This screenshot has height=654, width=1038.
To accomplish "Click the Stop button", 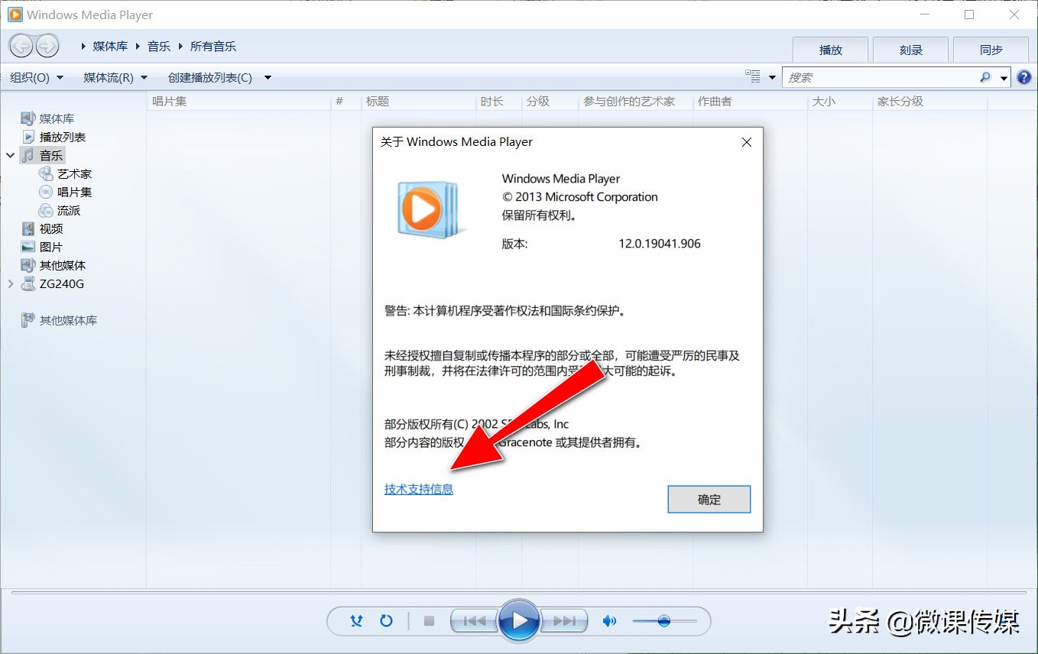I will [429, 621].
